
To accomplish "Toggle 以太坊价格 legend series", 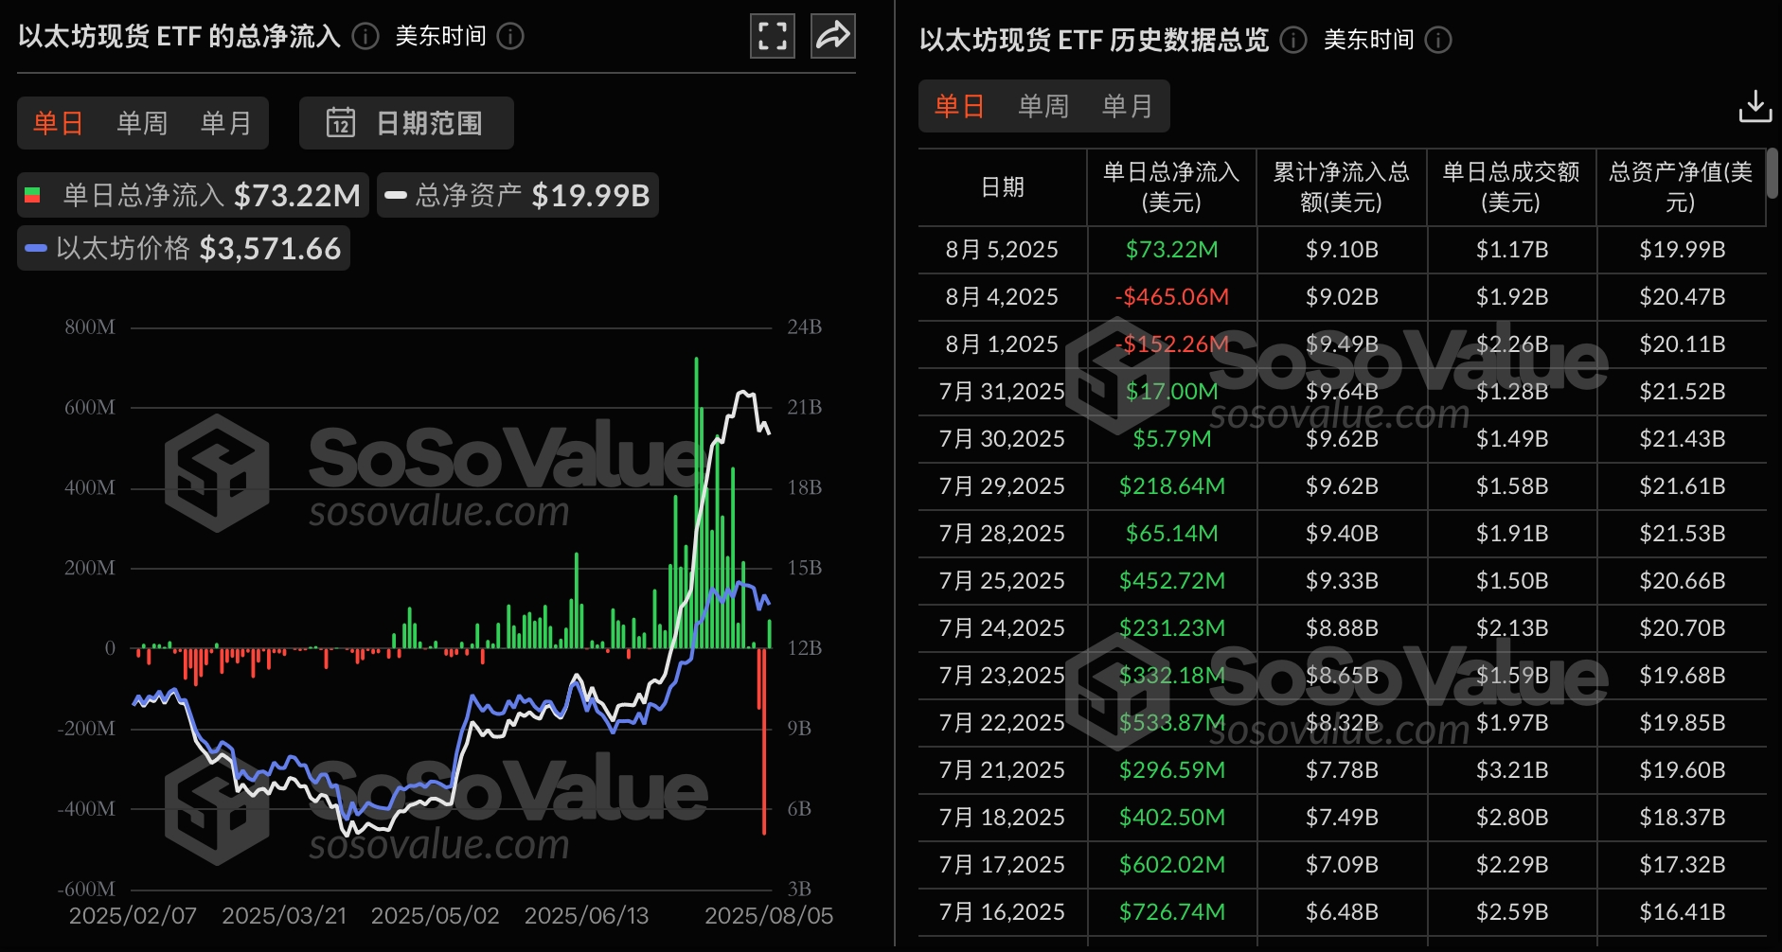I will [184, 248].
